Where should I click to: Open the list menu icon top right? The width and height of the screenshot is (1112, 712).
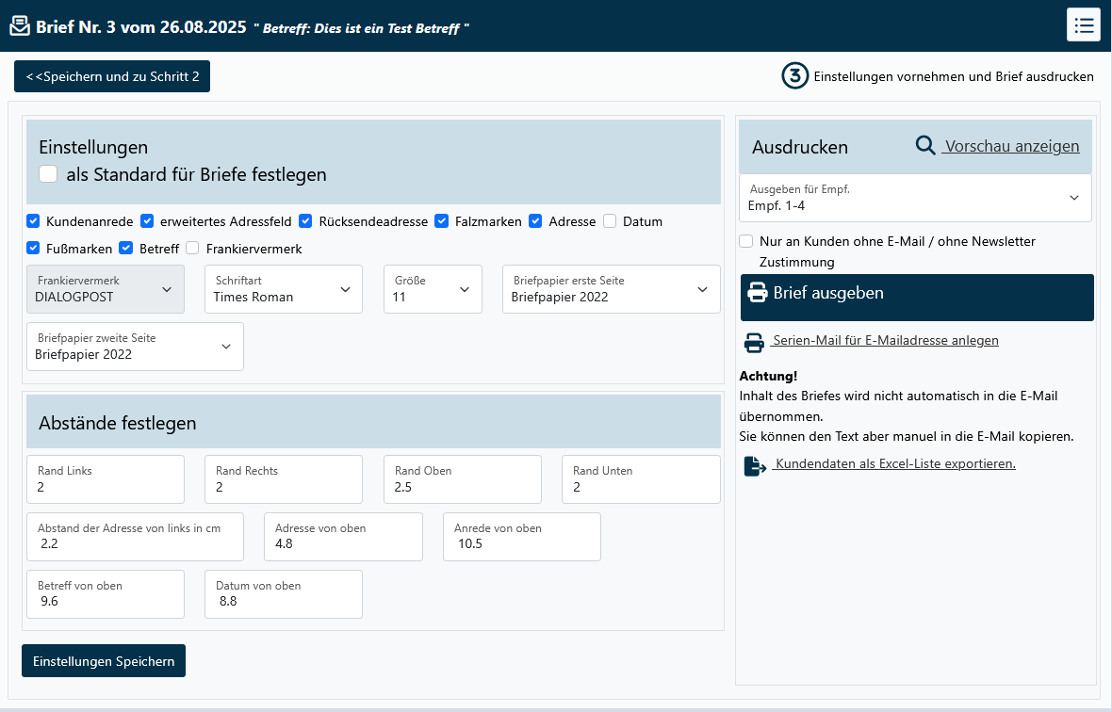click(1083, 24)
